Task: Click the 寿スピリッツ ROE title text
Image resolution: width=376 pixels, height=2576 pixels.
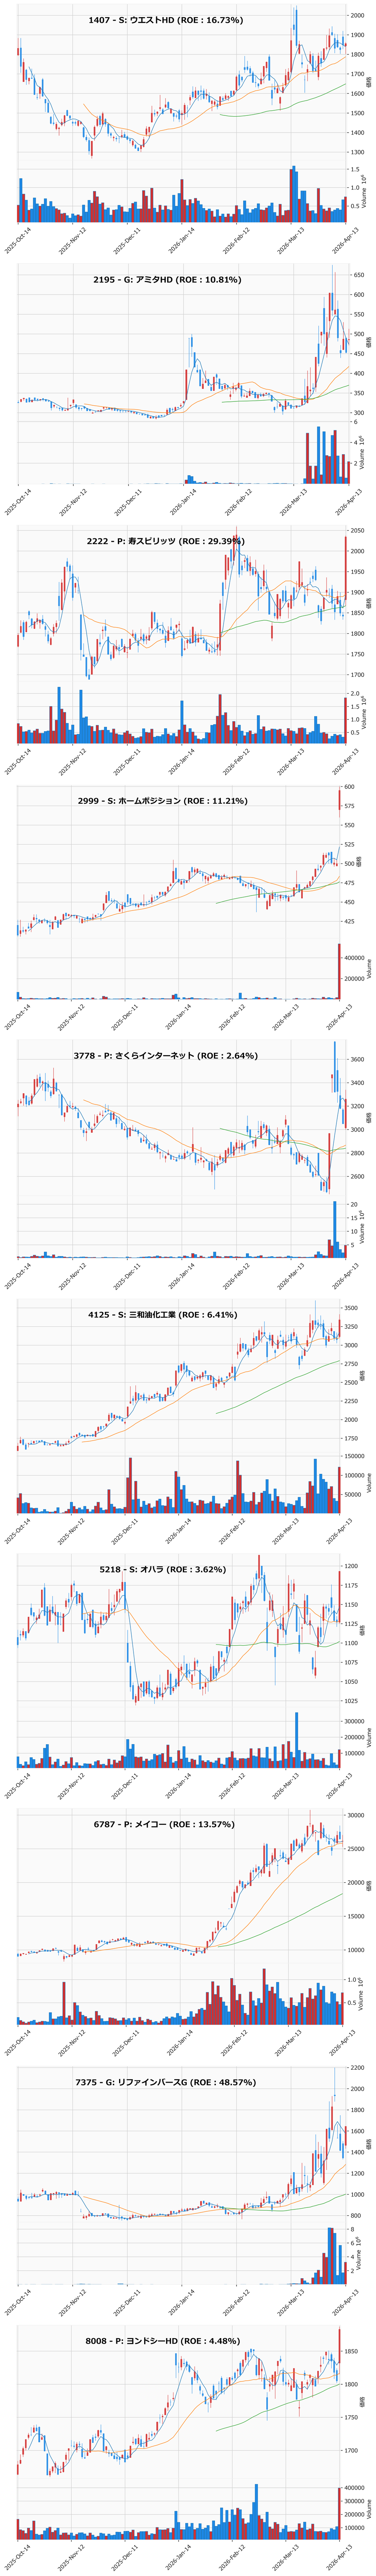Action: click(165, 541)
